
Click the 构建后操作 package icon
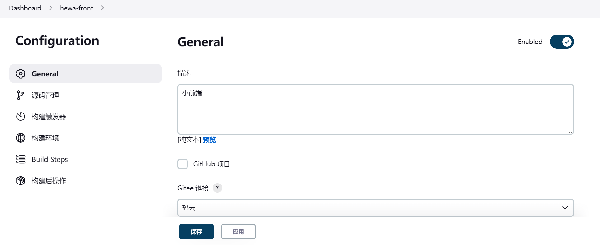[x=21, y=181]
